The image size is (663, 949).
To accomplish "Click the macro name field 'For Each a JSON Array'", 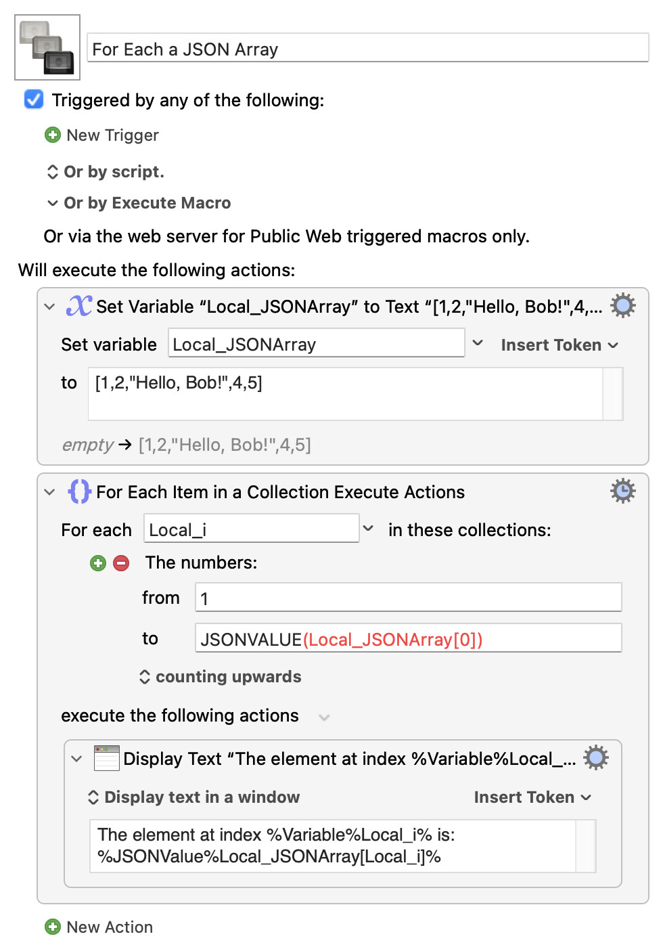I will coord(367,49).
